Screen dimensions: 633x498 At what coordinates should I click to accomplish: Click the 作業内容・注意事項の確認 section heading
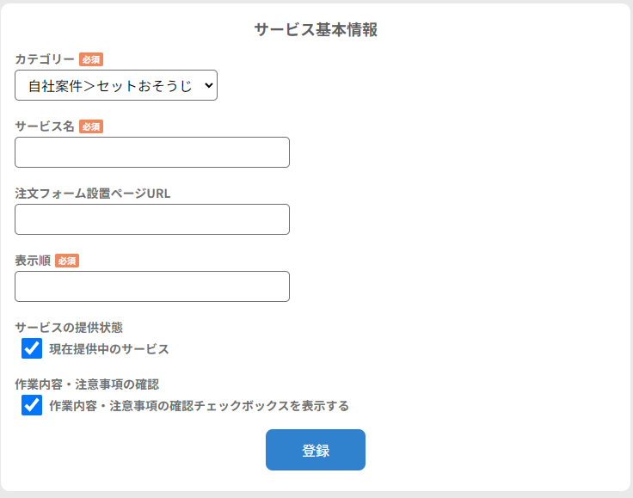(x=87, y=384)
